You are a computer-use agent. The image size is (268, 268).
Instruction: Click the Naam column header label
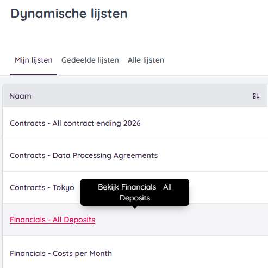point(20,96)
